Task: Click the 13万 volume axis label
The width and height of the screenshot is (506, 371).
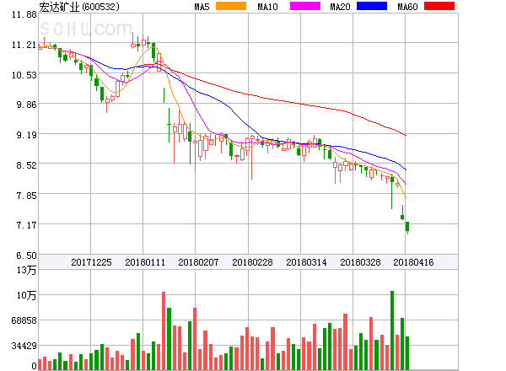Action: [x=26, y=270]
